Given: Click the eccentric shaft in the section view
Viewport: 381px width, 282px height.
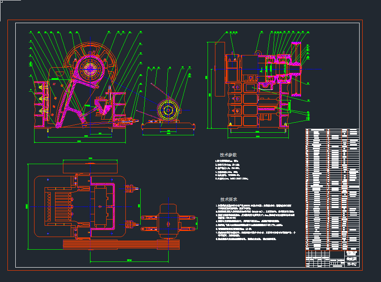Looking at the screenshot, I should [x=275, y=68].
